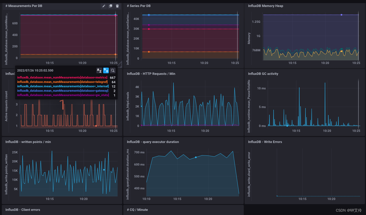
Task: Click the 768M label on Memory Heap axis
Action: click(x=256, y=50)
